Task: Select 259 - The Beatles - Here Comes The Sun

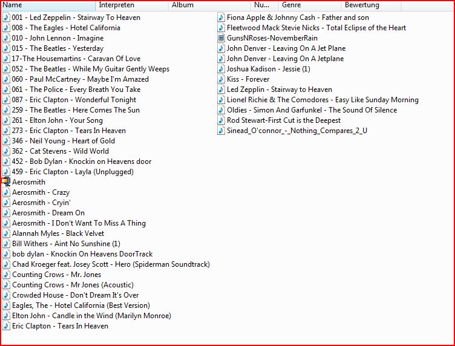Action: point(71,110)
